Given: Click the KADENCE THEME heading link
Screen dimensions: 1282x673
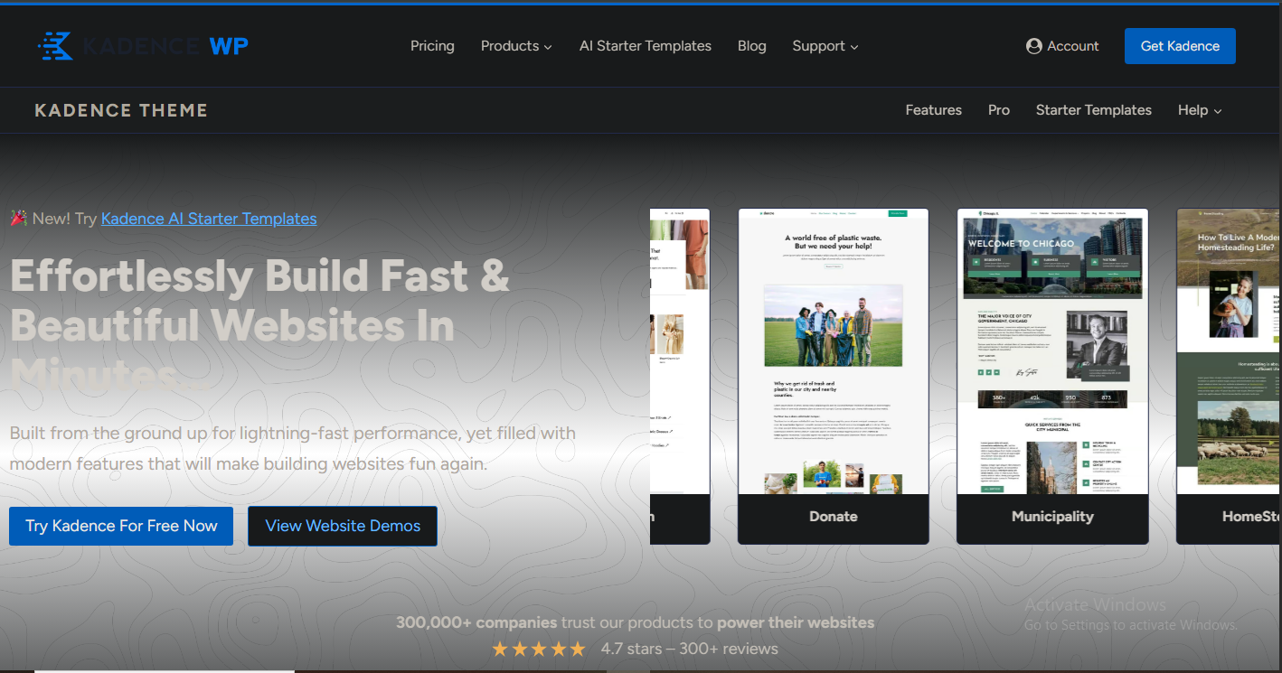Looking at the screenshot, I should pos(121,110).
